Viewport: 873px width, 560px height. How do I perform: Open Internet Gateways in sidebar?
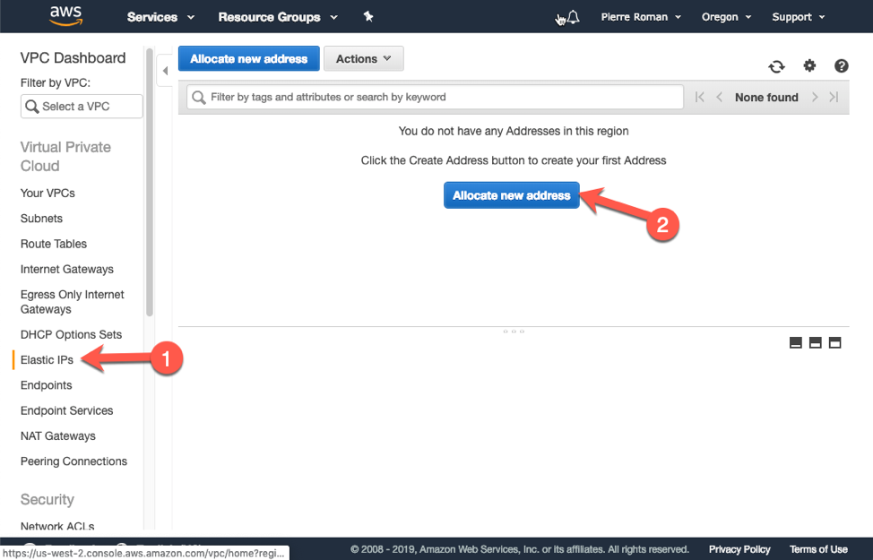[x=67, y=270]
